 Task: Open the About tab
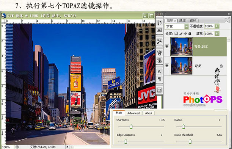tap(149, 113)
